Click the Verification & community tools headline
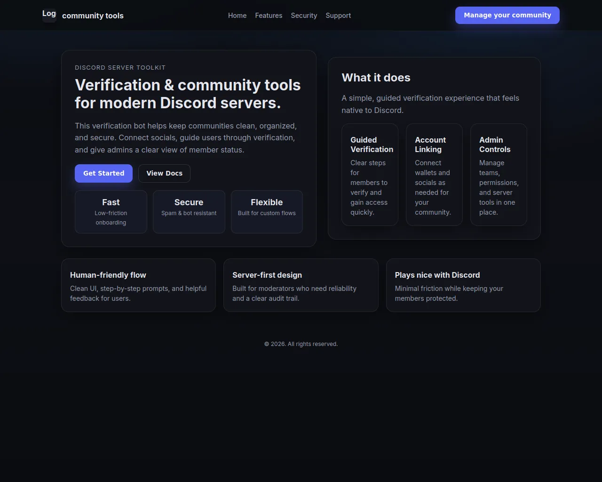Screen dimensions: 602x482 tap(188, 94)
